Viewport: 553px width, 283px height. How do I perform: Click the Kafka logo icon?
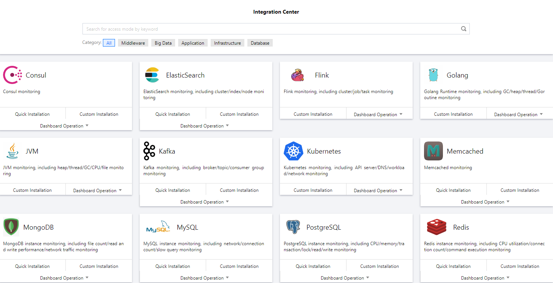149,151
